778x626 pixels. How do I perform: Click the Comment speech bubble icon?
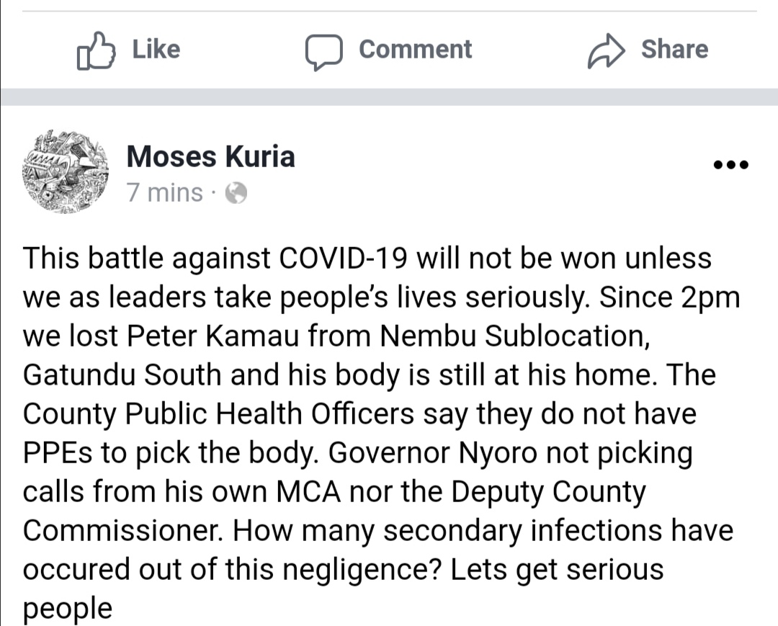click(323, 52)
